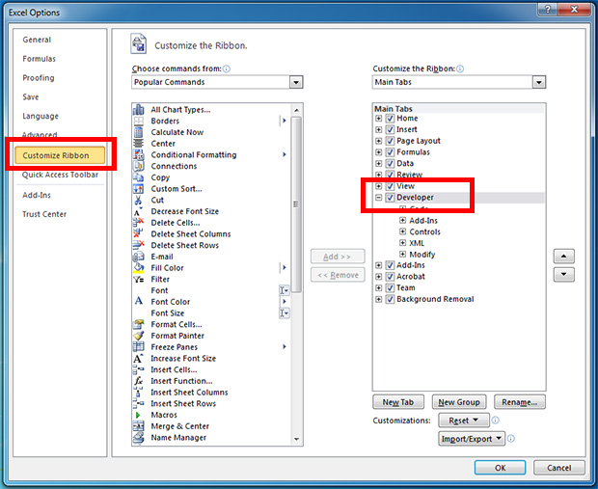Uncheck the Home tab checkbox
This screenshot has height=489, width=598.
pyautogui.click(x=390, y=119)
